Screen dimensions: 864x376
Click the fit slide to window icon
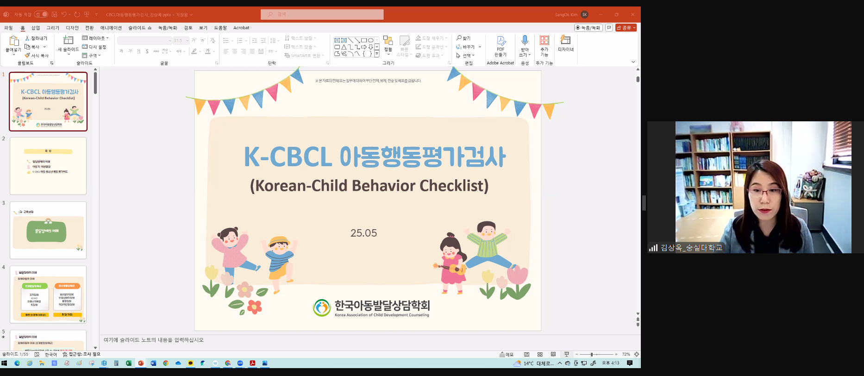coord(637,354)
